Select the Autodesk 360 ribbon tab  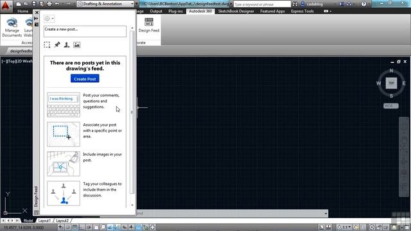click(x=200, y=12)
